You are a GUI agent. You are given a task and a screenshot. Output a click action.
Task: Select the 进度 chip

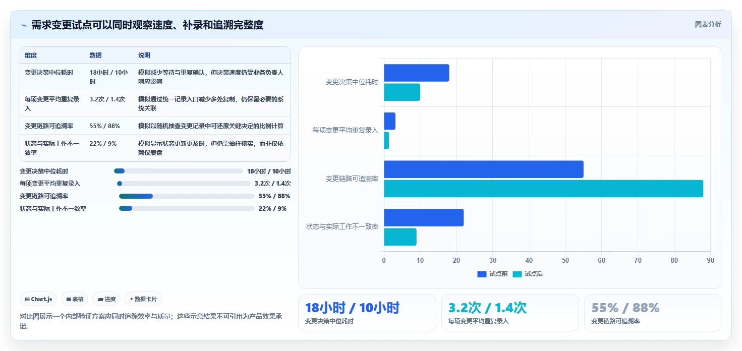click(106, 299)
